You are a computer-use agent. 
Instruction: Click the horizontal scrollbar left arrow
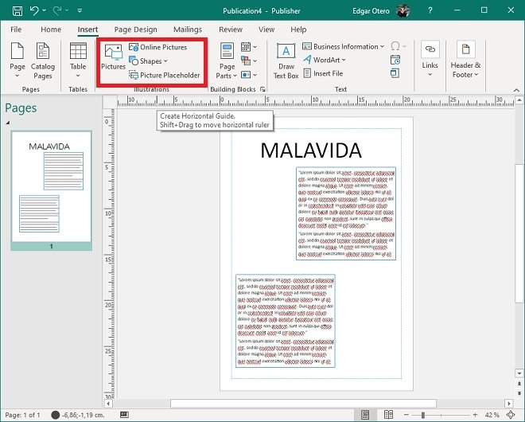tap(108, 403)
